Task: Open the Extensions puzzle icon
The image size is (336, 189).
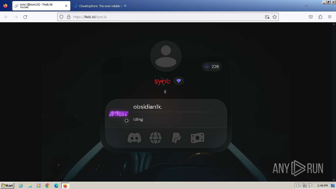Action: [x=320, y=17]
